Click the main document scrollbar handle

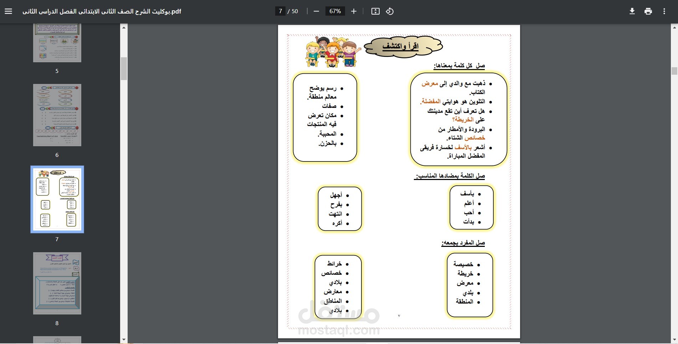click(674, 71)
